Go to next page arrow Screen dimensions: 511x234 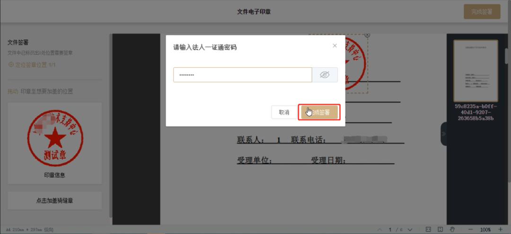coord(411,230)
